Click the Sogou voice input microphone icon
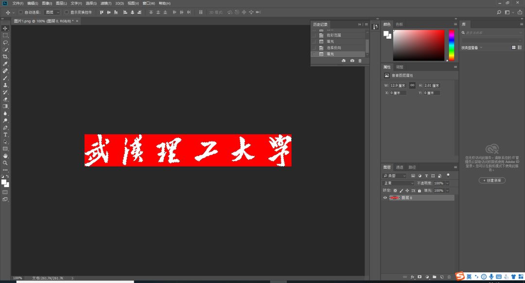The height and width of the screenshot is (283, 525). (x=491, y=277)
